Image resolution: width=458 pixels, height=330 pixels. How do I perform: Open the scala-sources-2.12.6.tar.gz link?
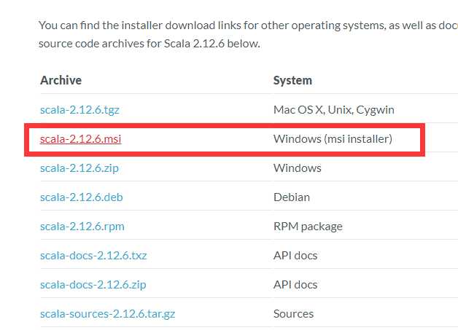(107, 314)
